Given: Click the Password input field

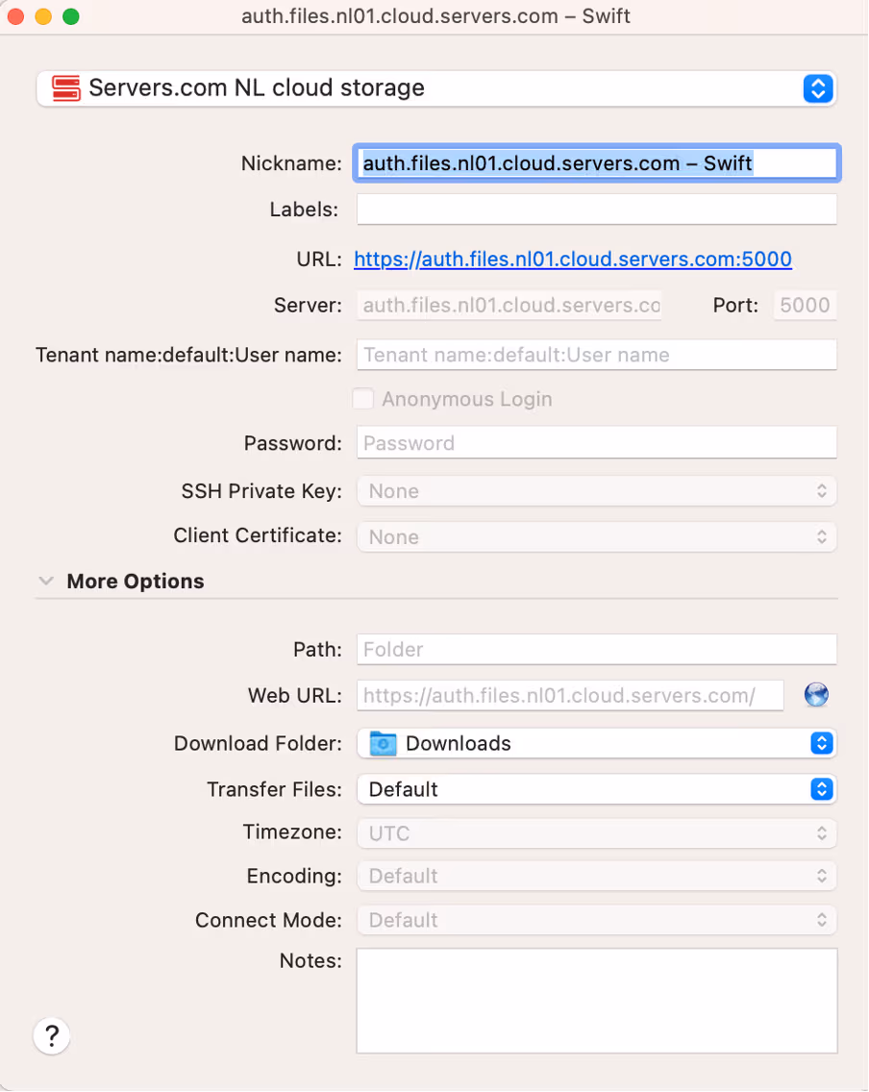Looking at the screenshot, I should (597, 443).
